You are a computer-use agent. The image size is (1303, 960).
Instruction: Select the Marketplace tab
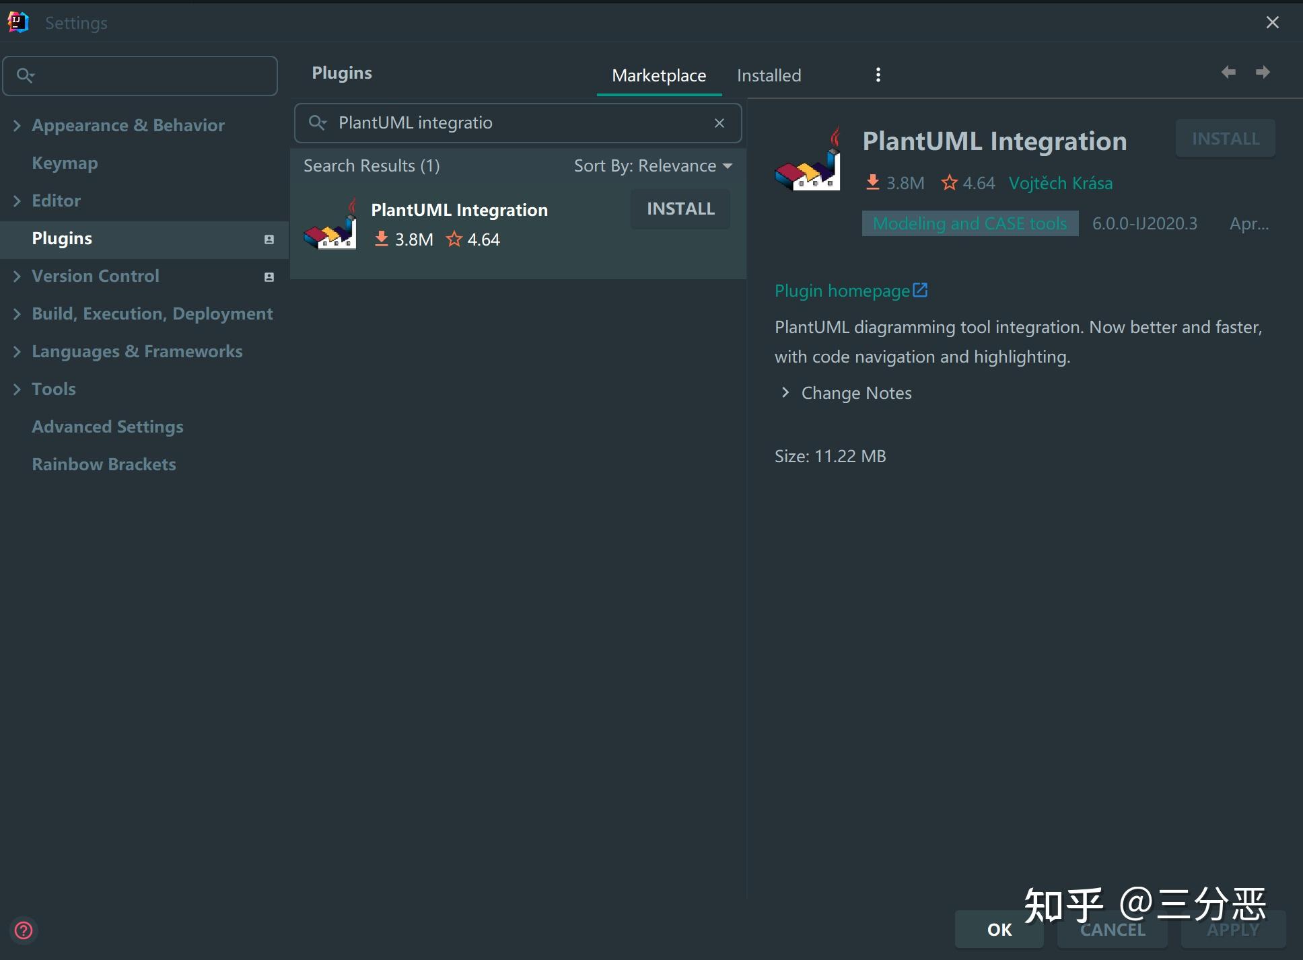pos(658,75)
